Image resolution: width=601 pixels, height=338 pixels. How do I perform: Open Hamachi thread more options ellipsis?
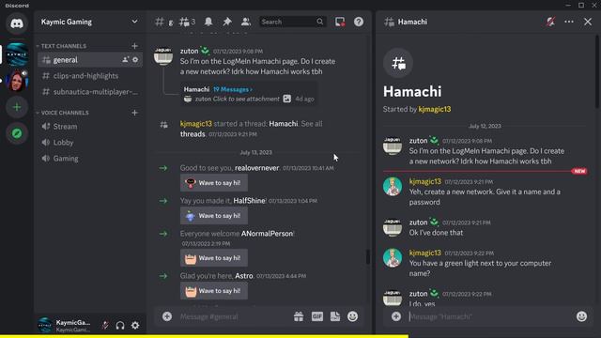coord(569,22)
